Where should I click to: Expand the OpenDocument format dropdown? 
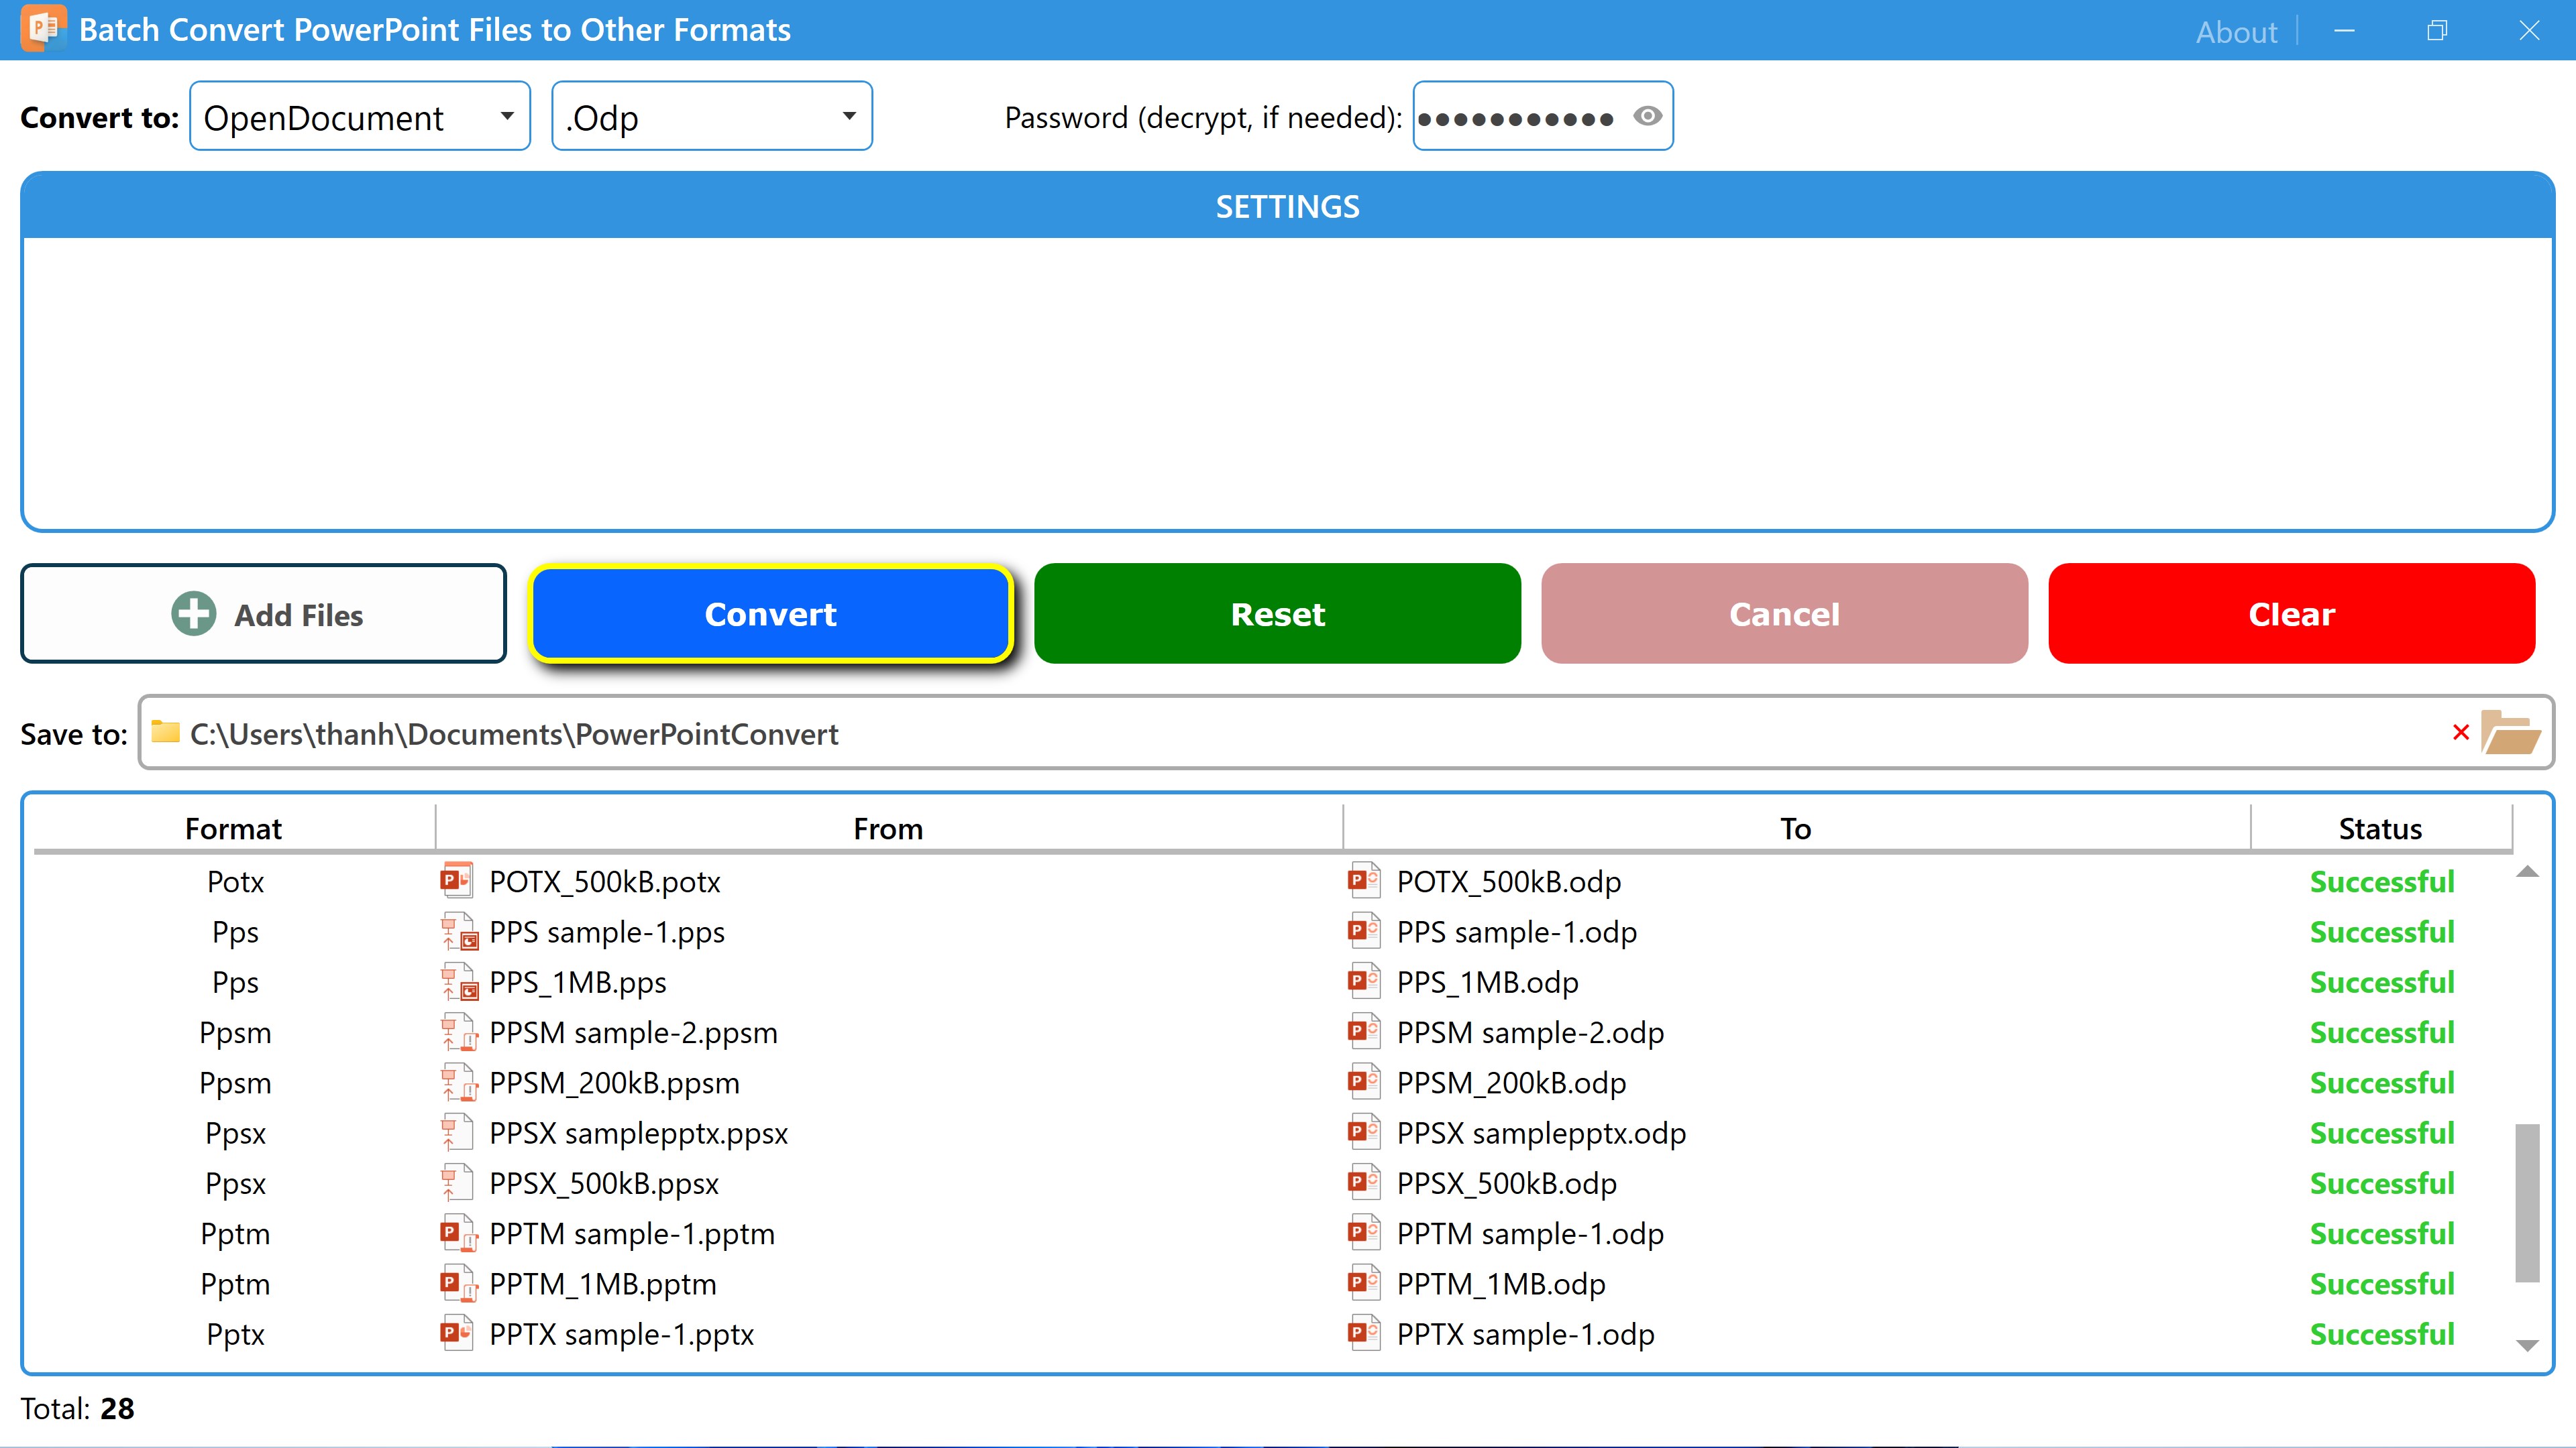click(x=360, y=116)
